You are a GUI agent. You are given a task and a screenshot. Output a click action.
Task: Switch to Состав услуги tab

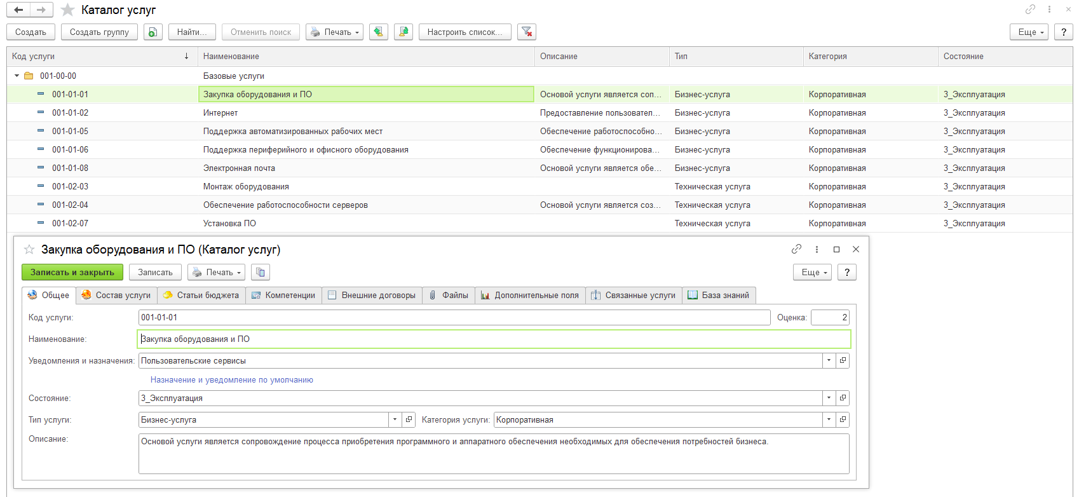116,296
